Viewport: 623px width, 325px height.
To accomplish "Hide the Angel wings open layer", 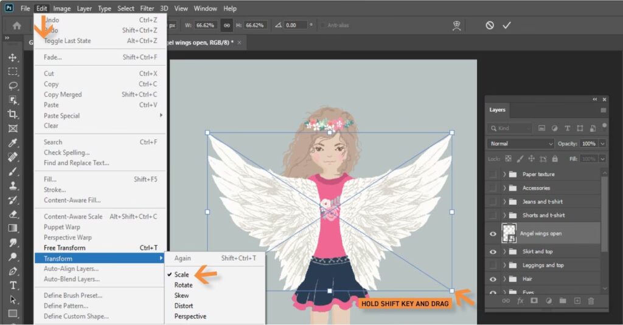I will tap(493, 233).
